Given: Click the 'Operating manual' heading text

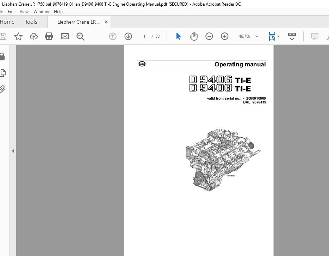Looking at the screenshot, I should (x=240, y=64).
